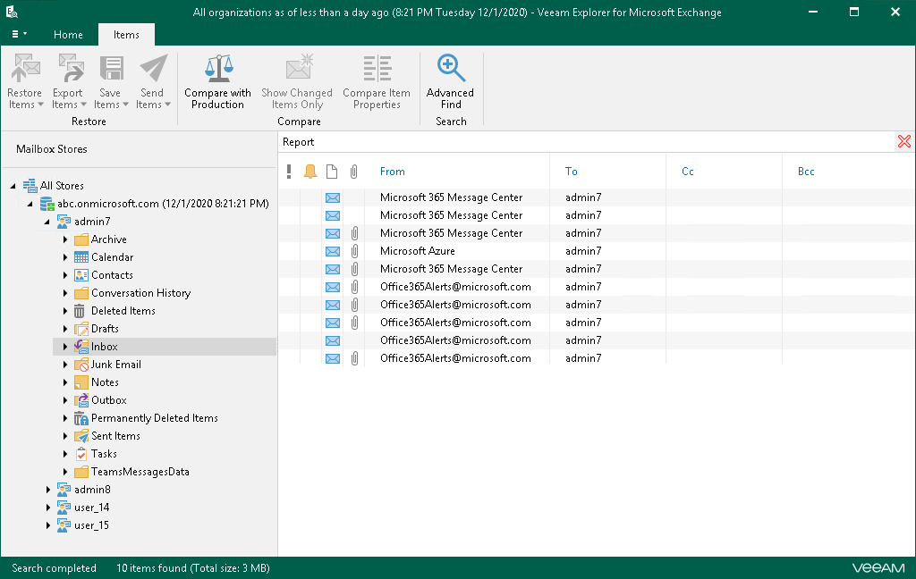Image resolution: width=916 pixels, height=579 pixels.
Task: Click in the Report search field
Action: pos(581,142)
